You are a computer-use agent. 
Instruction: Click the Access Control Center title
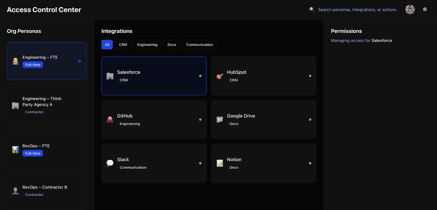coord(44,10)
